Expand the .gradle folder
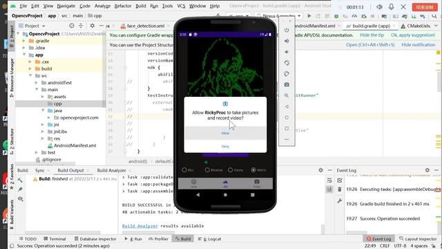442x249 pixels. tap(24, 41)
